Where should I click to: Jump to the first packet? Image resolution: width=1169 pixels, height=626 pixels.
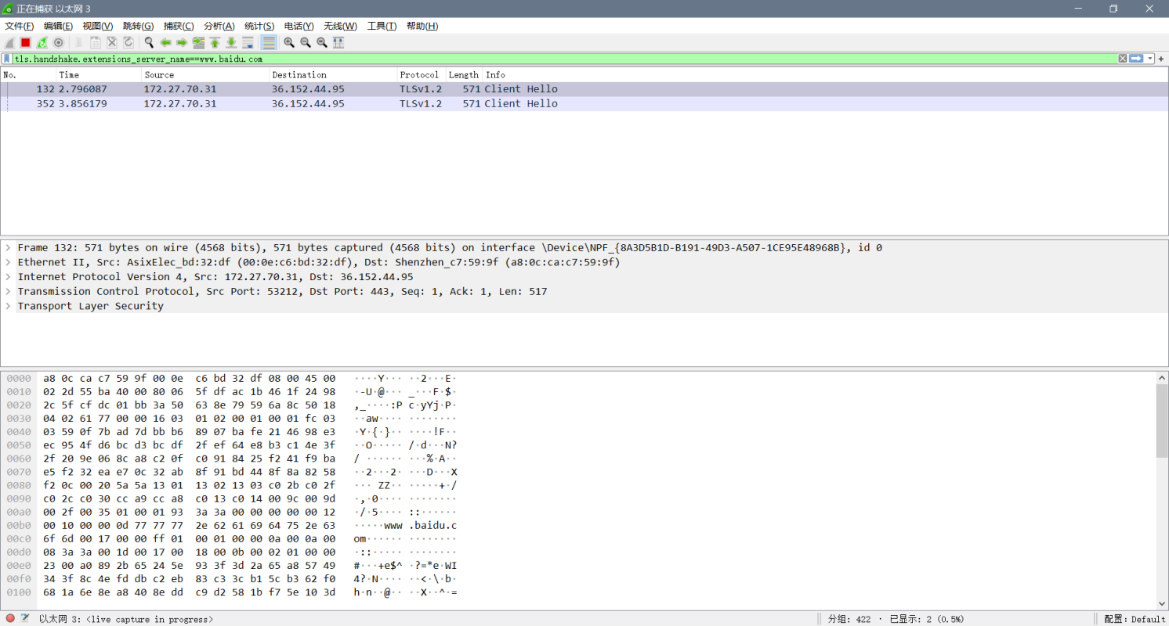coord(214,42)
